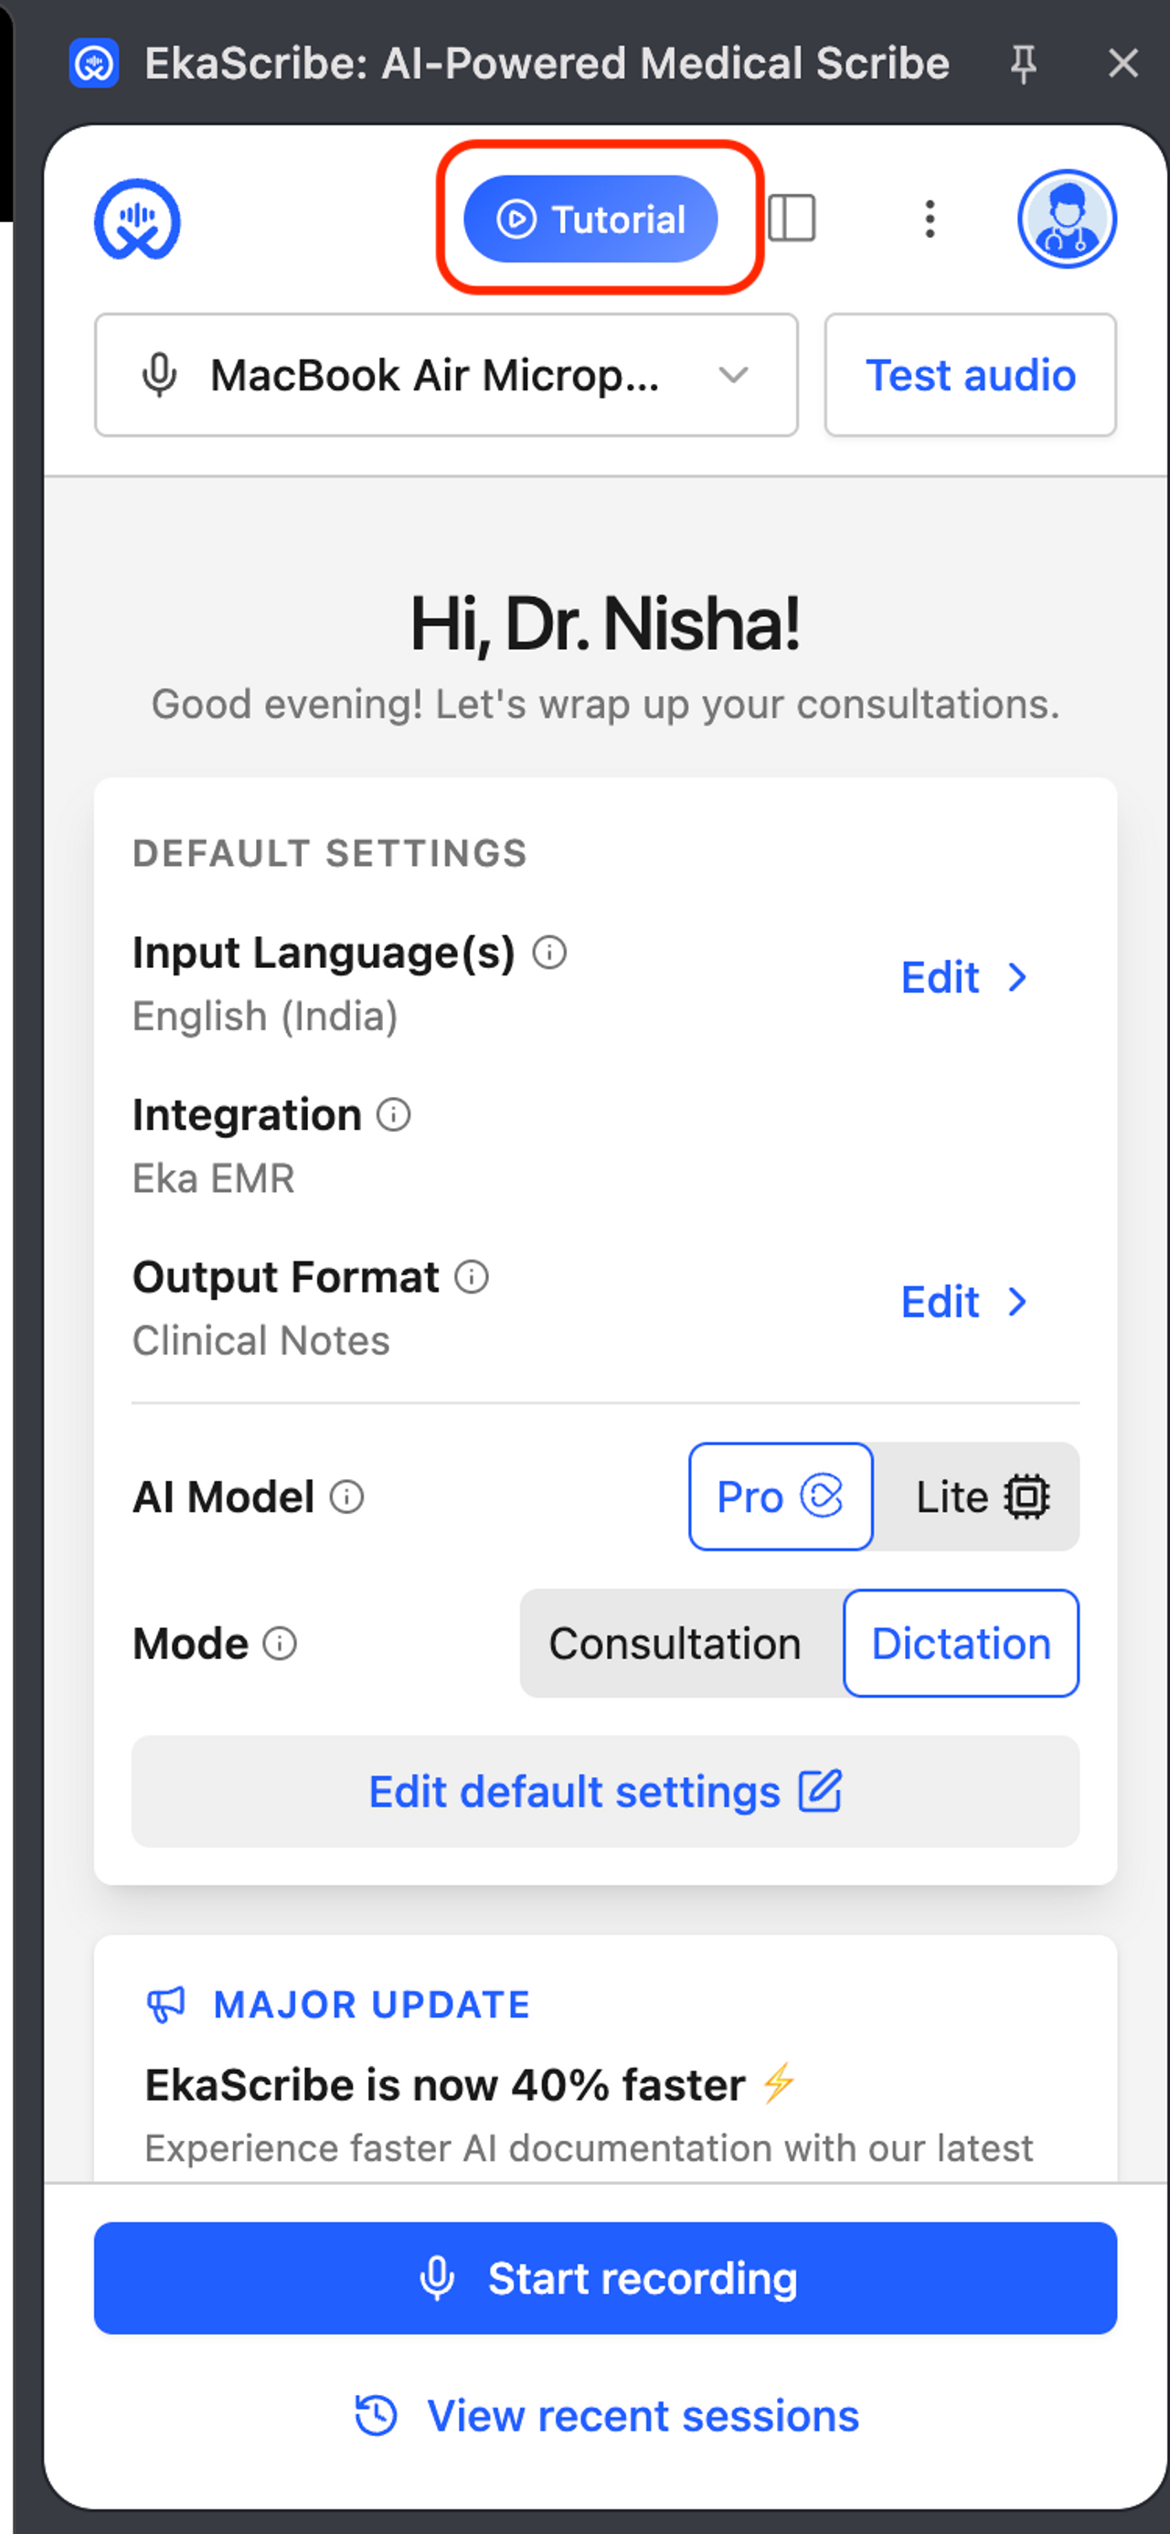This screenshot has width=1170, height=2534.
Task: Show info for Input Language(s)
Action: pyautogui.click(x=549, y=953)
